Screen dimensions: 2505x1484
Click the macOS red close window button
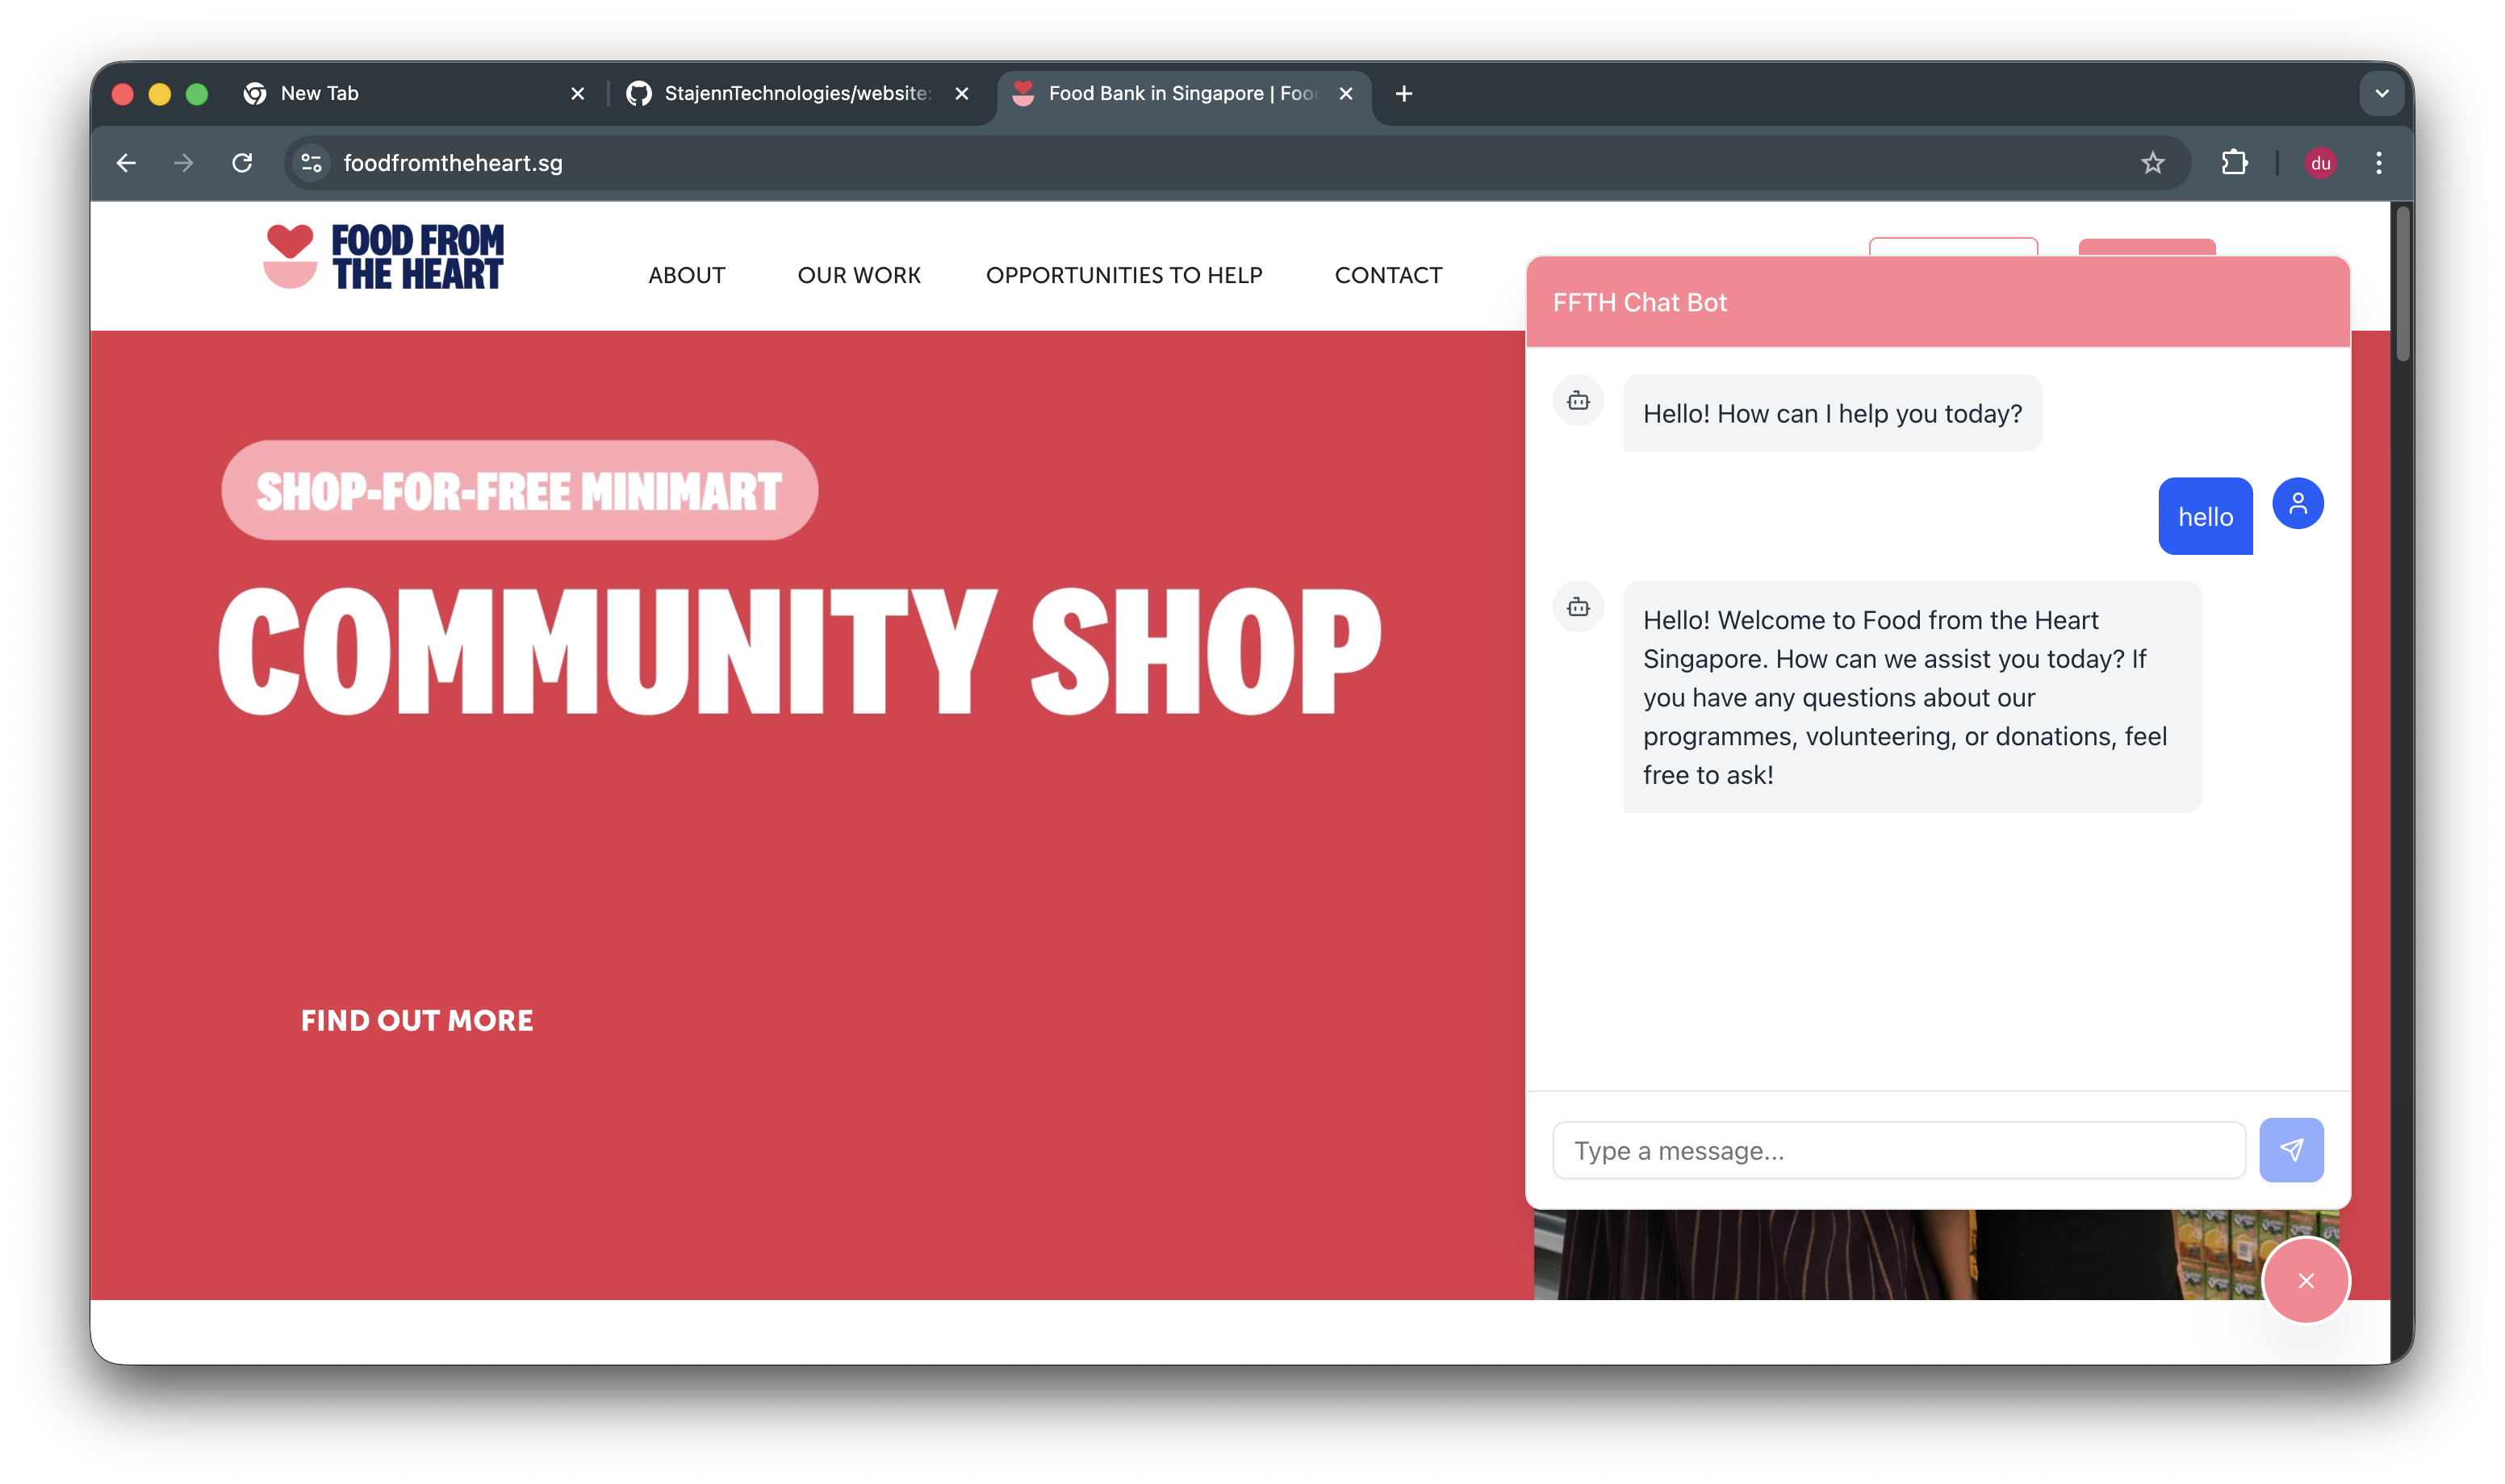123,93
